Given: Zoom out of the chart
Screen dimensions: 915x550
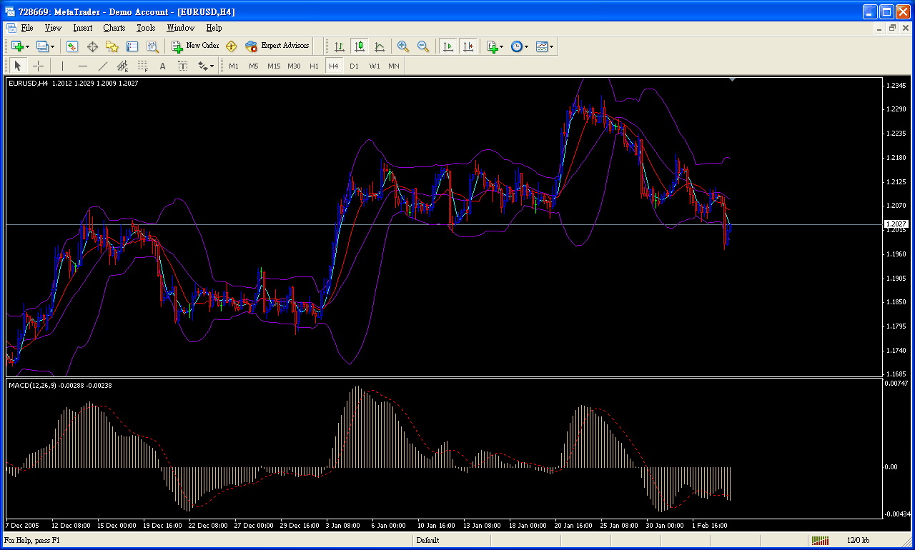Looking at the screenshot, I should 423,46.
